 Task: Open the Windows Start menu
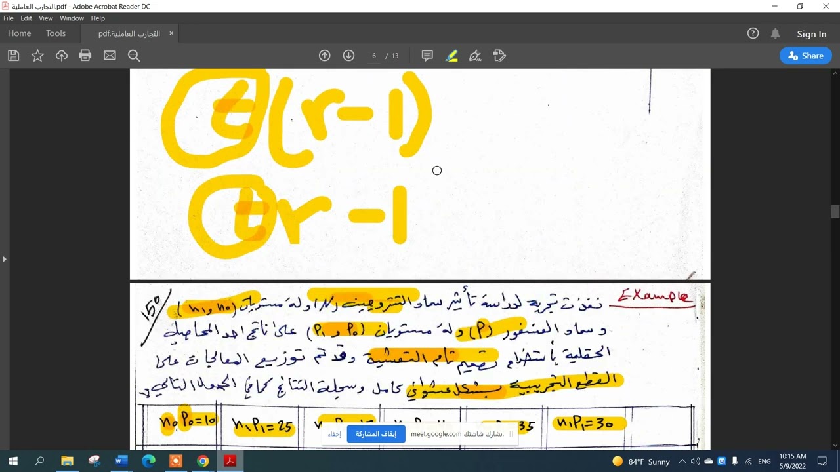12,462
